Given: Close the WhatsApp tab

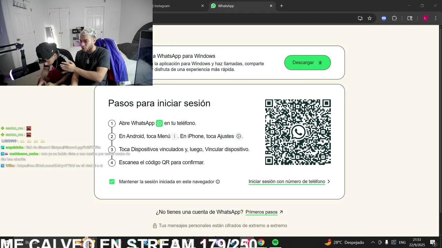Looking at the screenshot, I should coord(271,6).
